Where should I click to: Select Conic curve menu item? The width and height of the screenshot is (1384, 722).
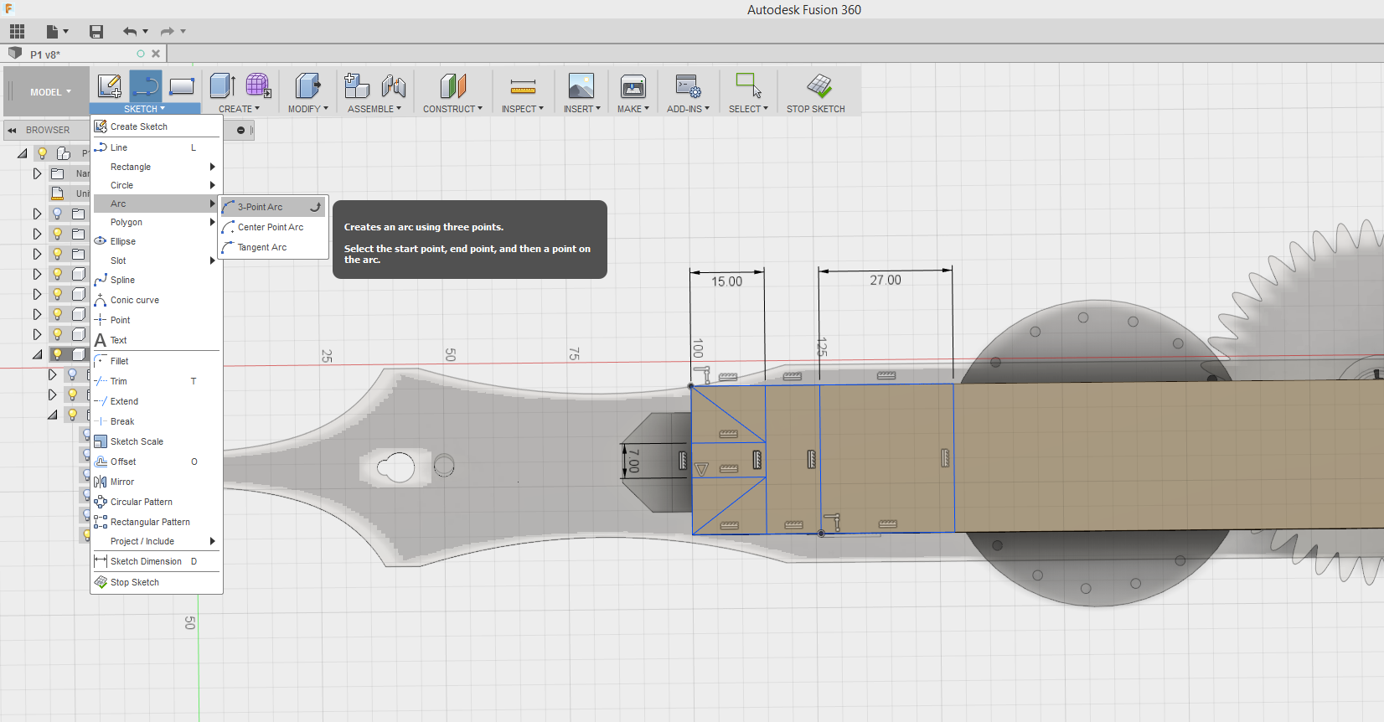(157, 300)
